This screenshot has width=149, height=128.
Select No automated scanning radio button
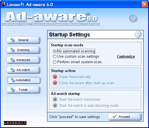(x=55, y=51)
